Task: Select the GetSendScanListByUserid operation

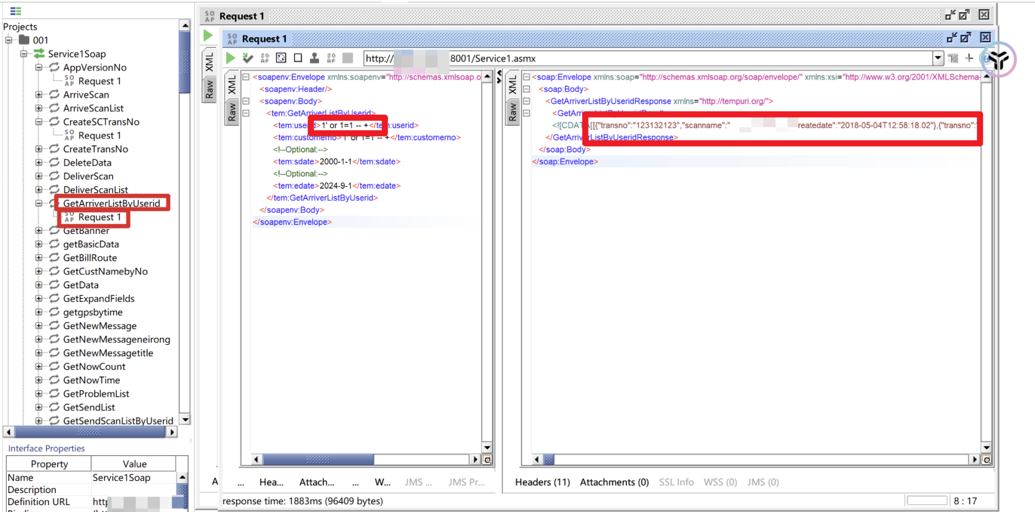Action: pyautogui.click(x=118, y=421)
